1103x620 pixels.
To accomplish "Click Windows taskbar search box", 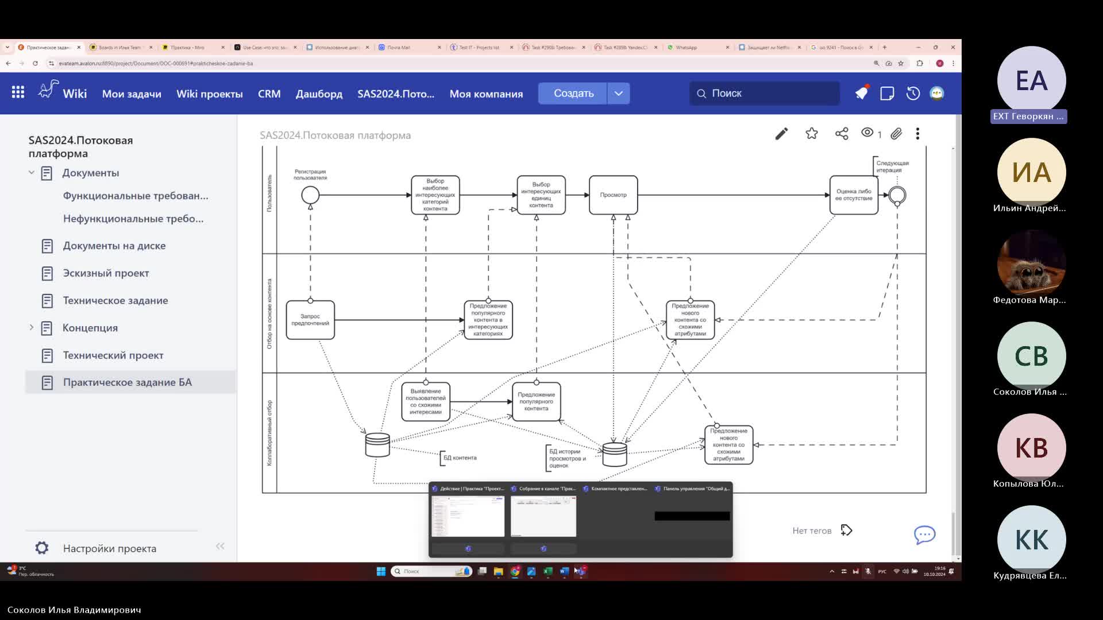I will pos(431,571).
